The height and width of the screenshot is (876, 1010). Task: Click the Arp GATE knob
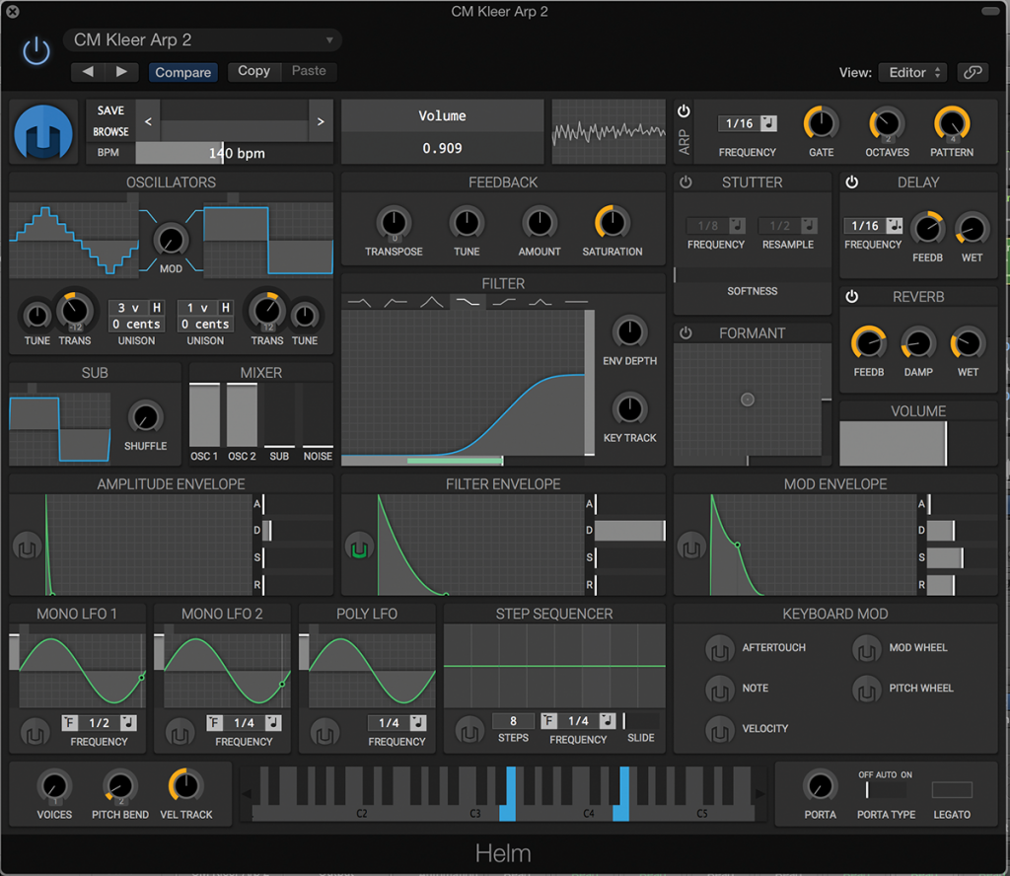click(x=822, y=123)
